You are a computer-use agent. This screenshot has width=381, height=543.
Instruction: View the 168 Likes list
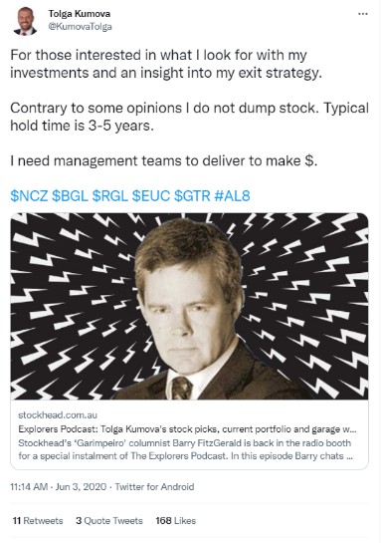176,521
